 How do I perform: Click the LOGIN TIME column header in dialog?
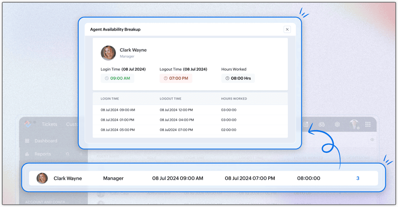[x=110, y=99]
